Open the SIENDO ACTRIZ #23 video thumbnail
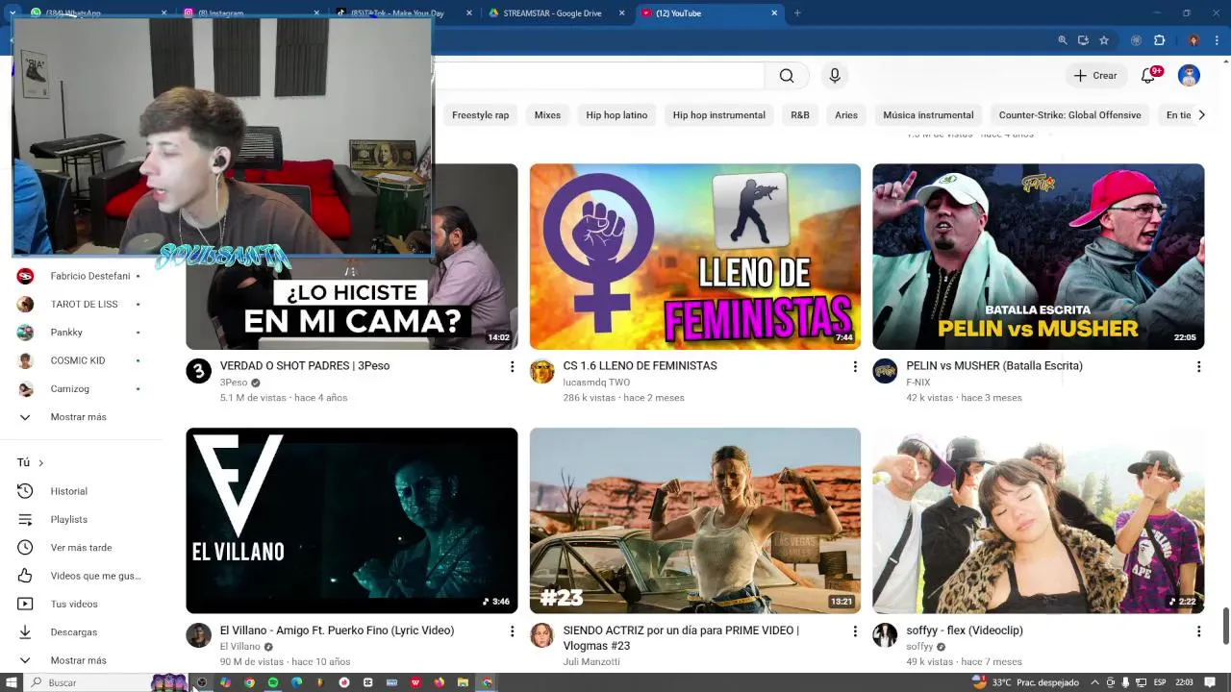This screenshot has height=692, width=1231. tap(694, 520)
